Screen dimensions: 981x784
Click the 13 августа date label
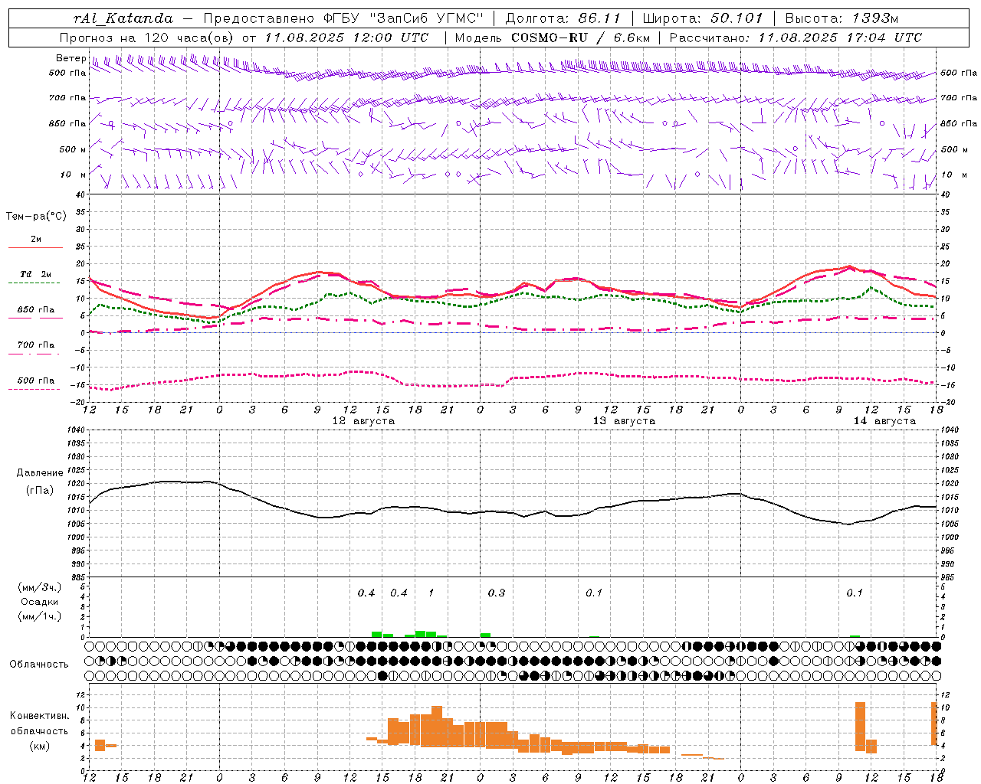coord(624,421)
